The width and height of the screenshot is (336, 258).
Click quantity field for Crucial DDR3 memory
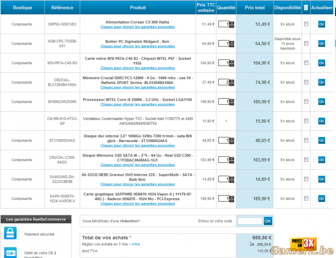point(224,82)
